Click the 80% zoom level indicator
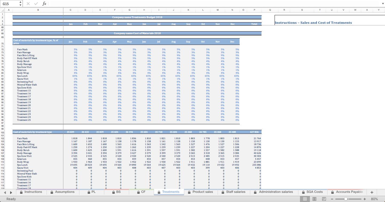Screen dimensions: 385x202 pos(374,199)
